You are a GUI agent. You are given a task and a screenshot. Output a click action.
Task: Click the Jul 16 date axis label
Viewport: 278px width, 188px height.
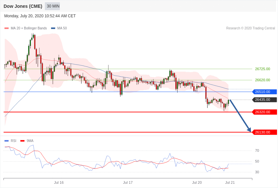click(59, 182)
